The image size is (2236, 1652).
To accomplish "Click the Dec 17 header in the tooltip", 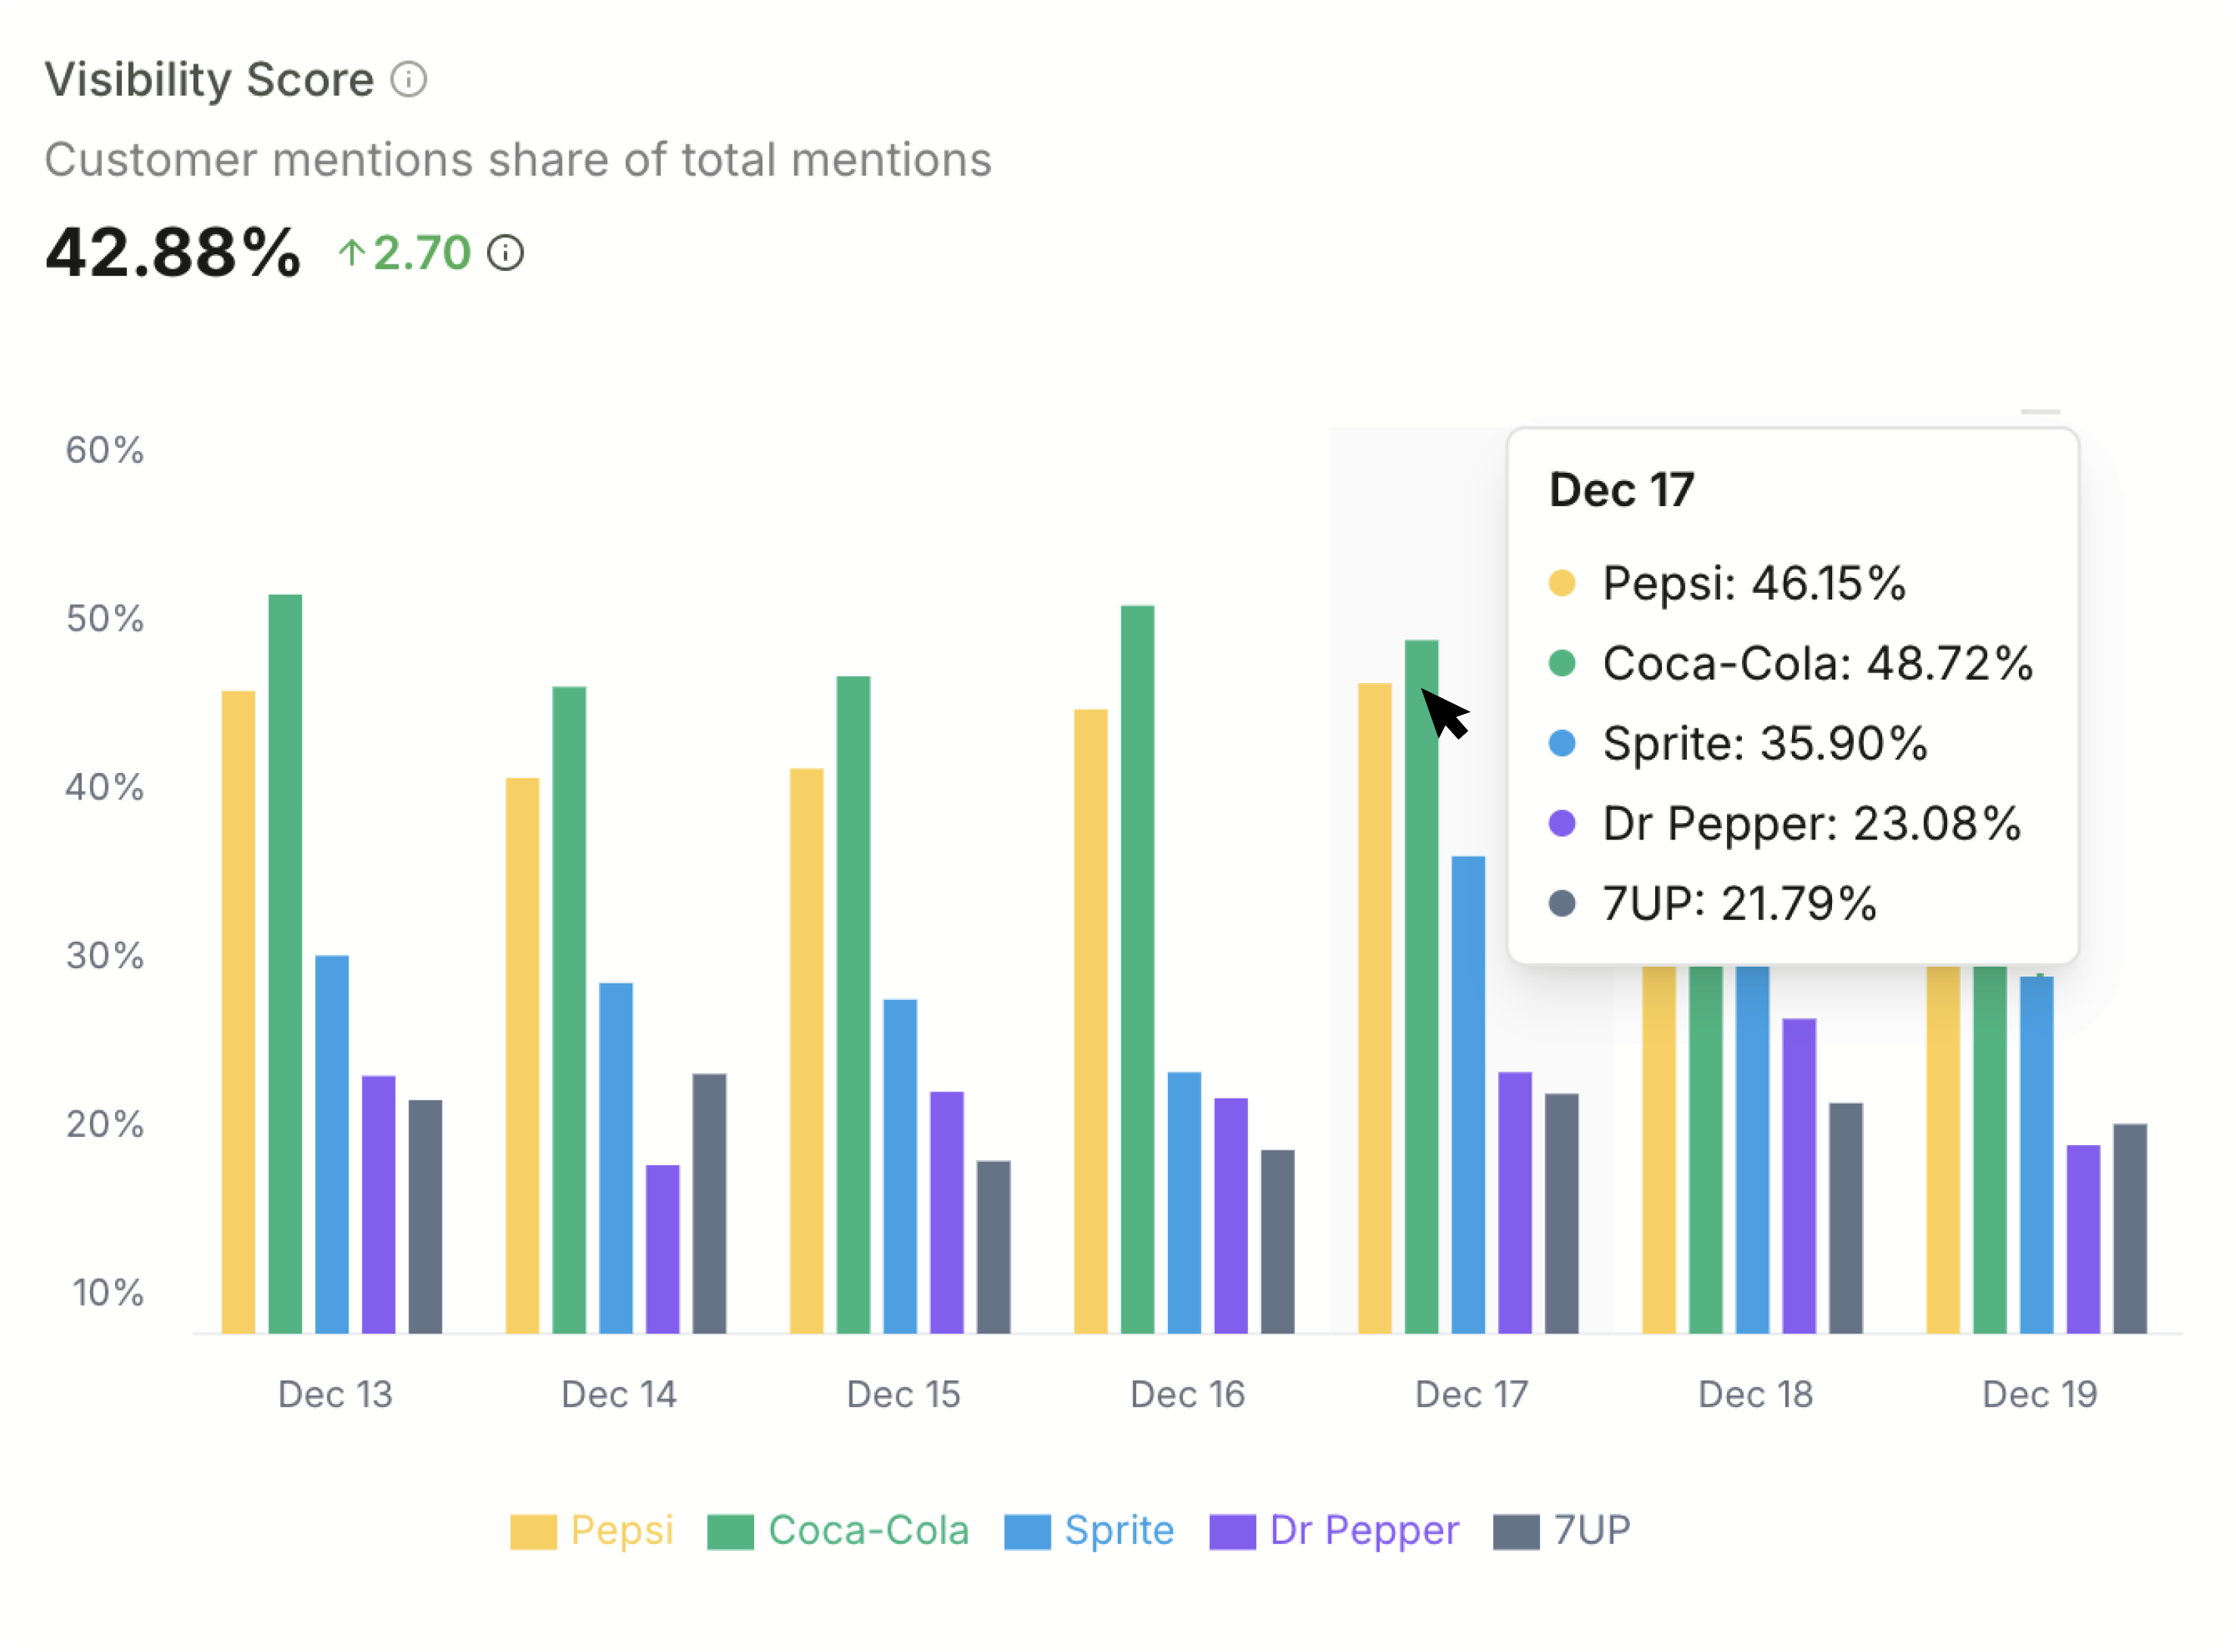I will pyautogui.click(x=1620, y=489).
